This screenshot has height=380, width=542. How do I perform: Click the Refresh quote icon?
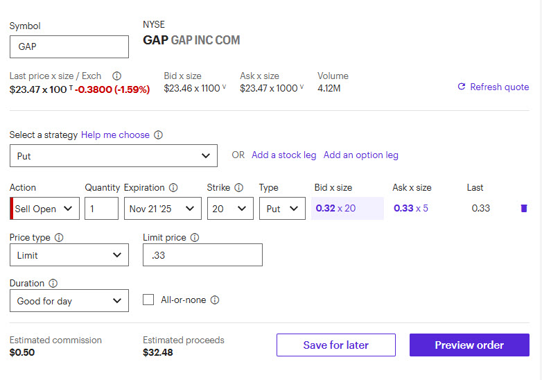tap(462, 87)
